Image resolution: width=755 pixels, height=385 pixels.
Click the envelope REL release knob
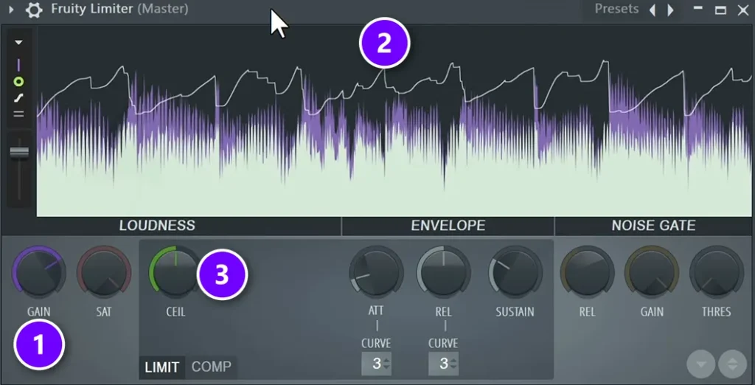click(x=443, y=273)
